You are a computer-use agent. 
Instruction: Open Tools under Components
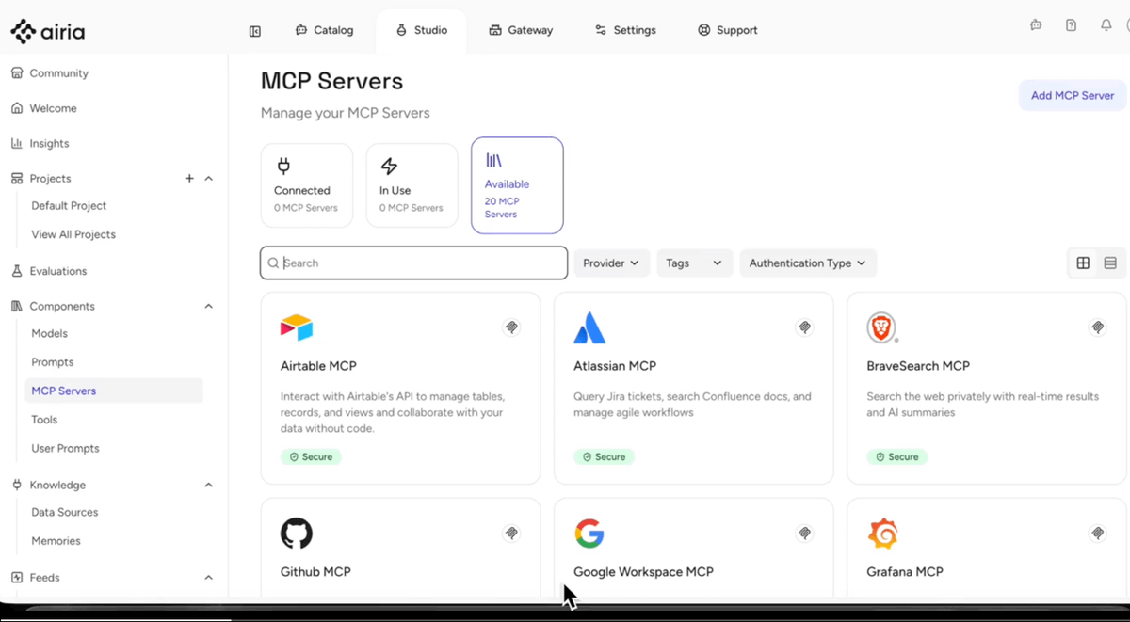click(x=44, y=420)
